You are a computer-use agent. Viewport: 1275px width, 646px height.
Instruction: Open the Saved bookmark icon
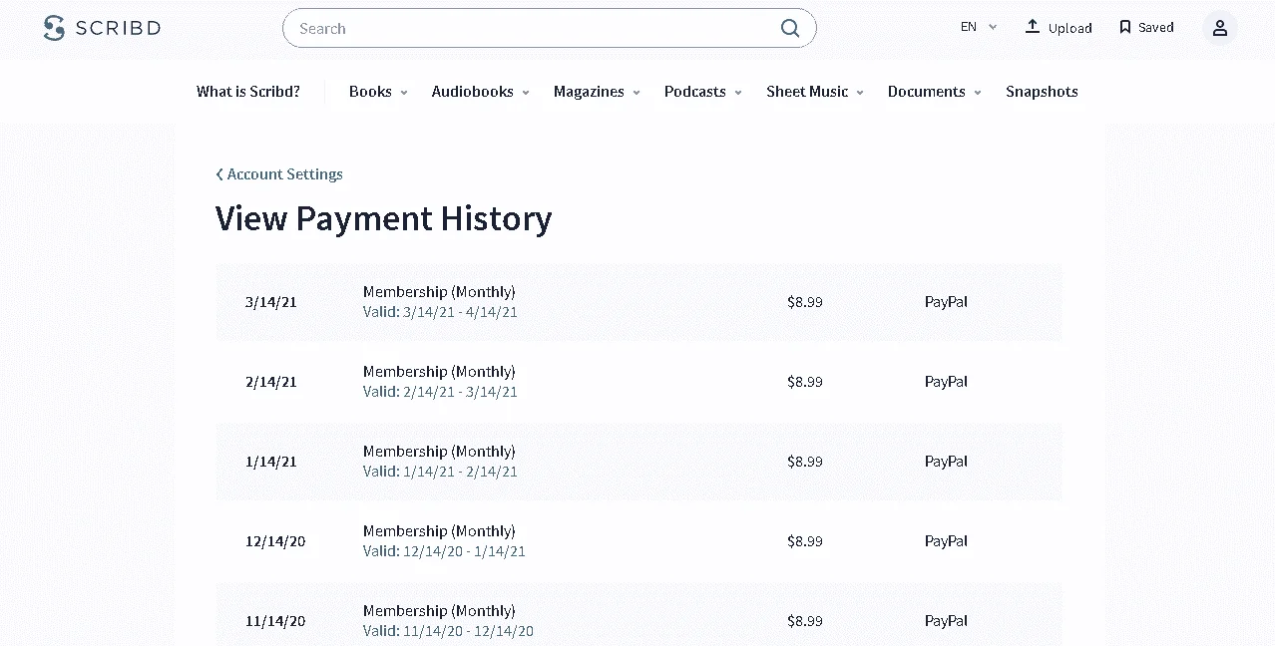coord(1125,27)
